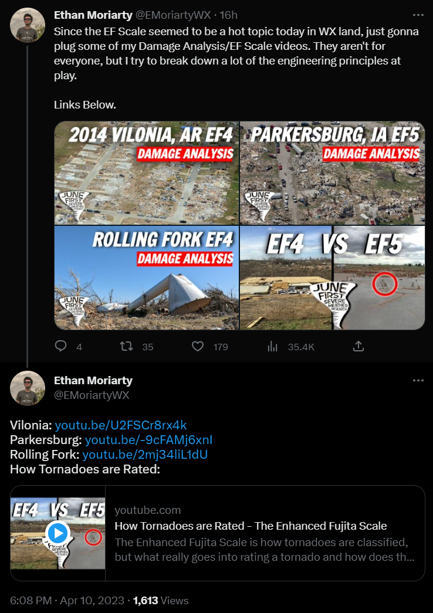Open the EF4 vs EF5 image
433x613 pixels.
(332, 277)
